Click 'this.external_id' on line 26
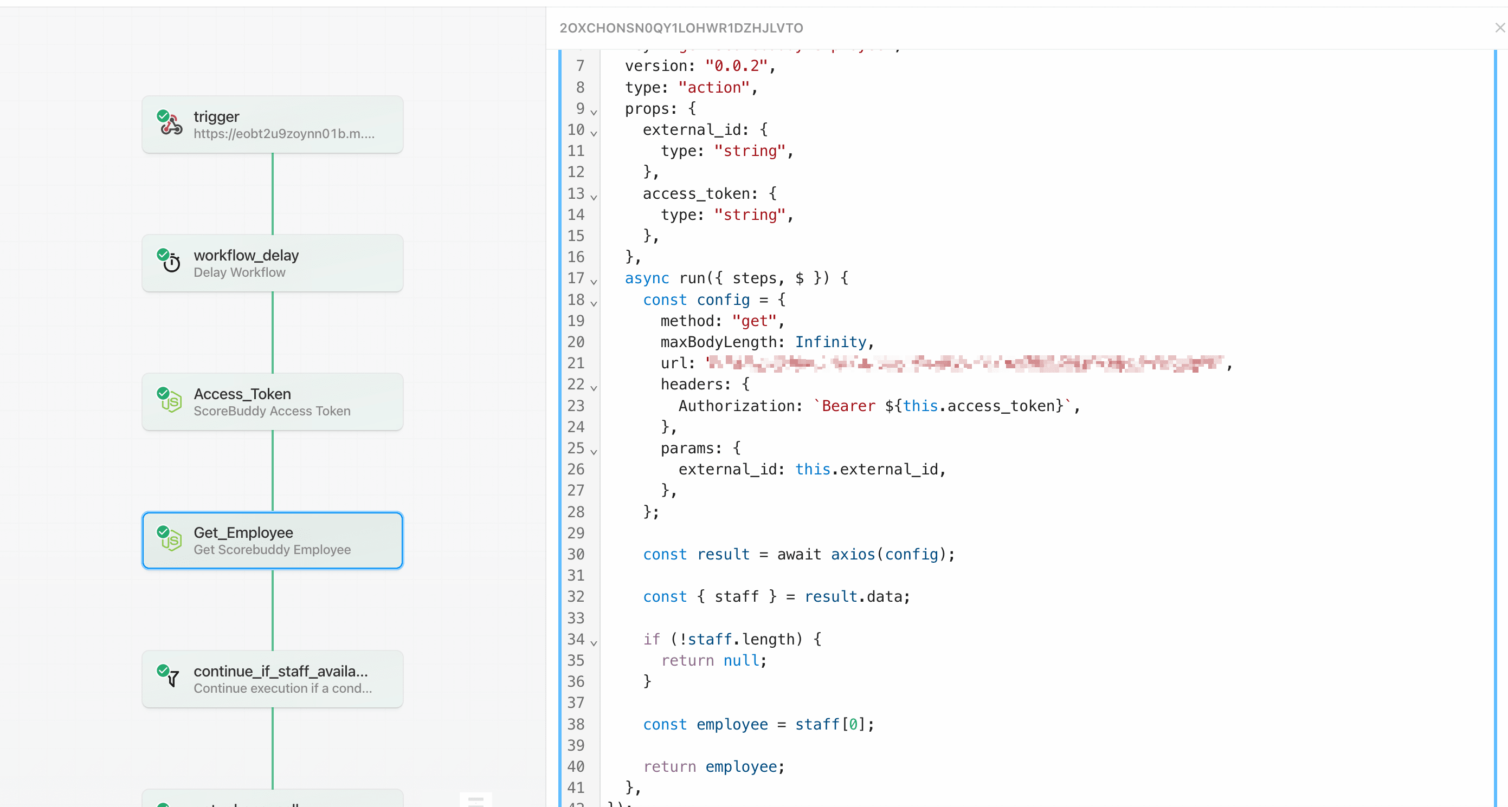This screenshot has height=807, width=1508. coord(866,469)
